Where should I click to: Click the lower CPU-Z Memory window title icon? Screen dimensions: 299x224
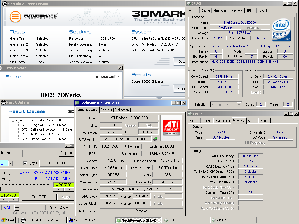click(x=190, y=114)
